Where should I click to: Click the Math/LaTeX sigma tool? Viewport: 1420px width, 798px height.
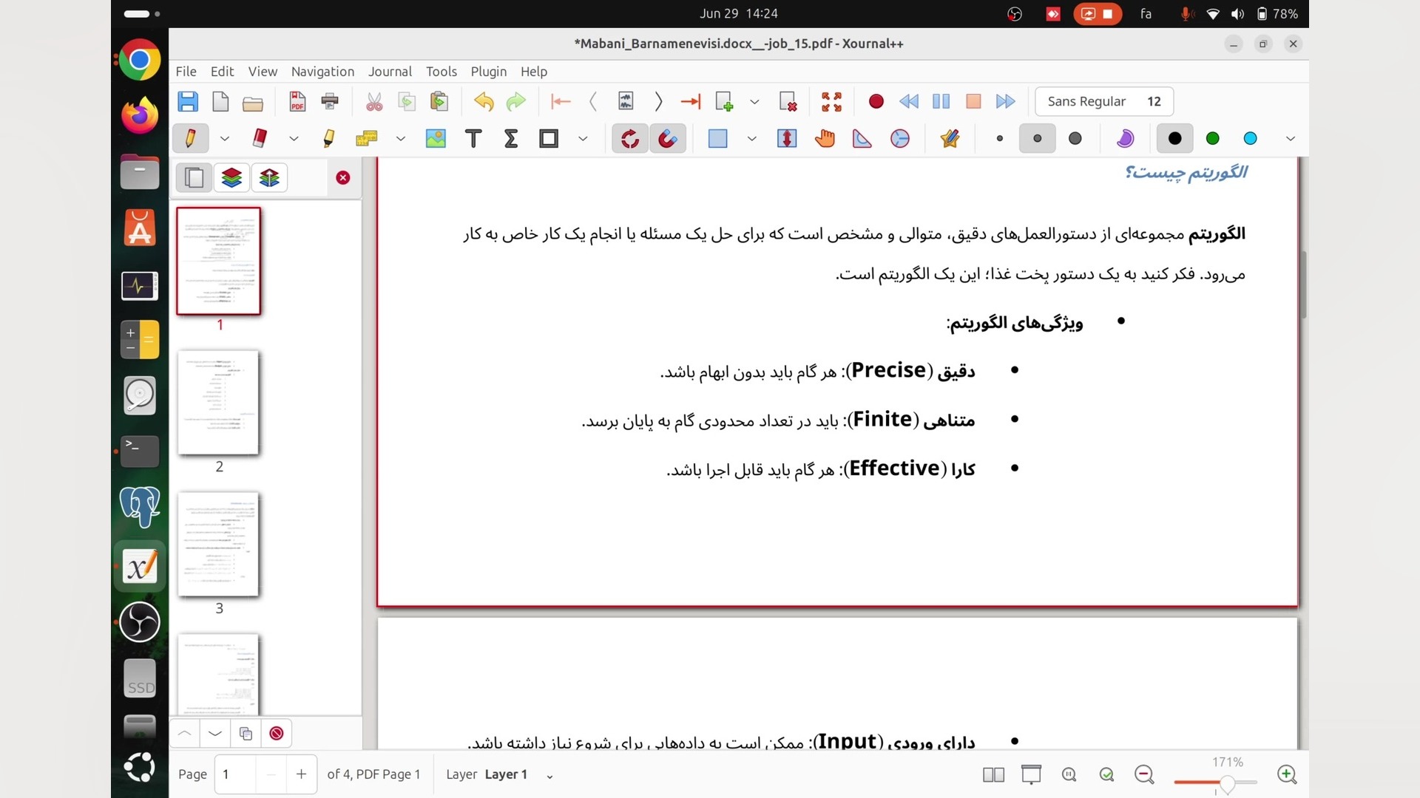coord(511,138)
